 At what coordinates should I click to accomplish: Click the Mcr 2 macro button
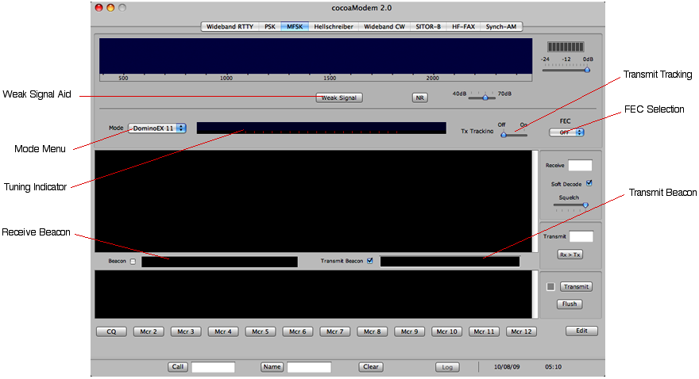pyautogui.click(x=149, y=332)
